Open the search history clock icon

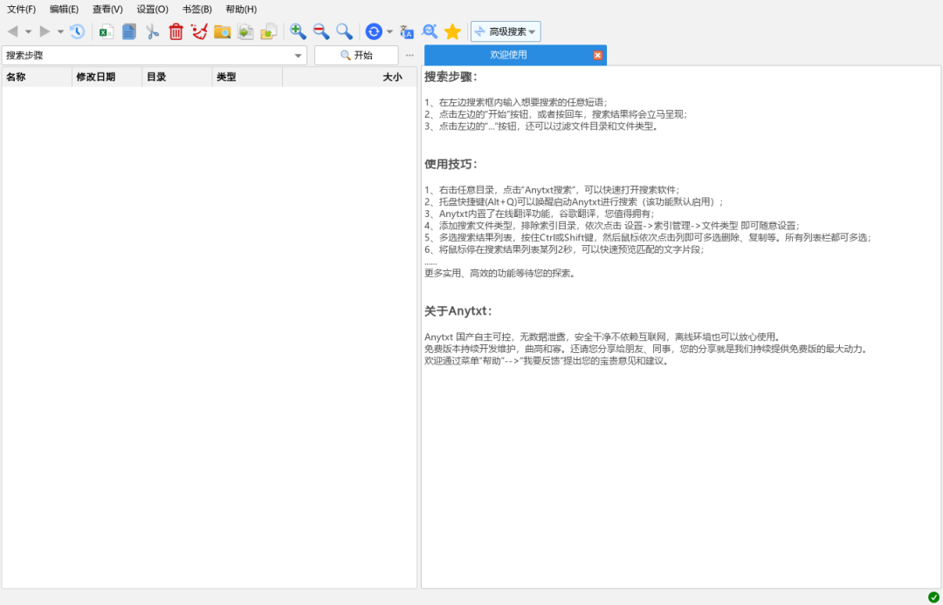click(77, 31)
